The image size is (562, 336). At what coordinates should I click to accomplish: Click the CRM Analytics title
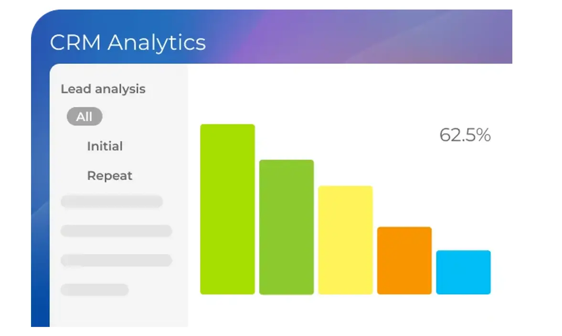coord(127,42)
